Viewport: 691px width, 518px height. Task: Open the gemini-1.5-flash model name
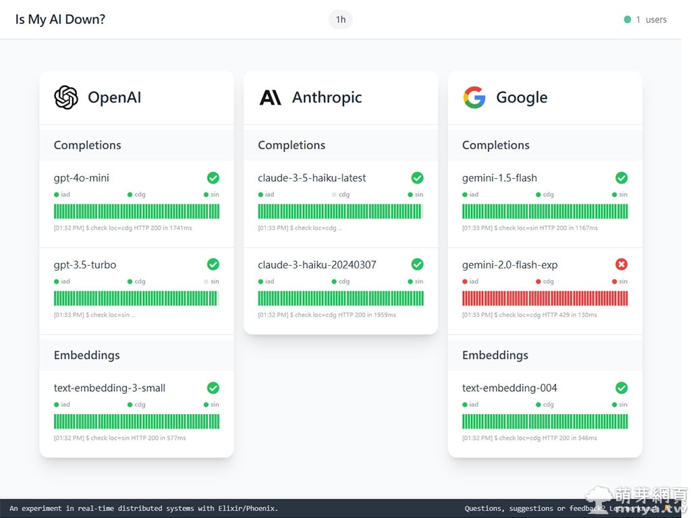(x=499, y=178)
